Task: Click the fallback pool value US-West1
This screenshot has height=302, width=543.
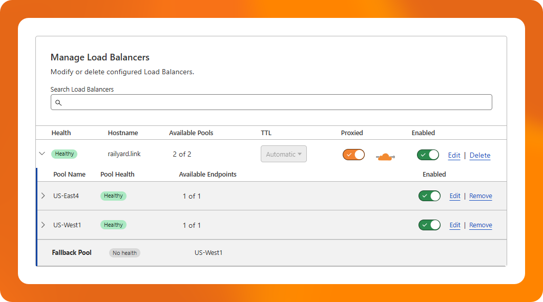Action: coord(208,252)
